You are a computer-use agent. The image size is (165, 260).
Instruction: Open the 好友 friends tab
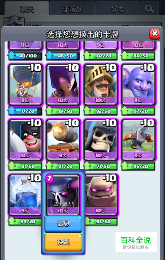[x=117, y=9]
